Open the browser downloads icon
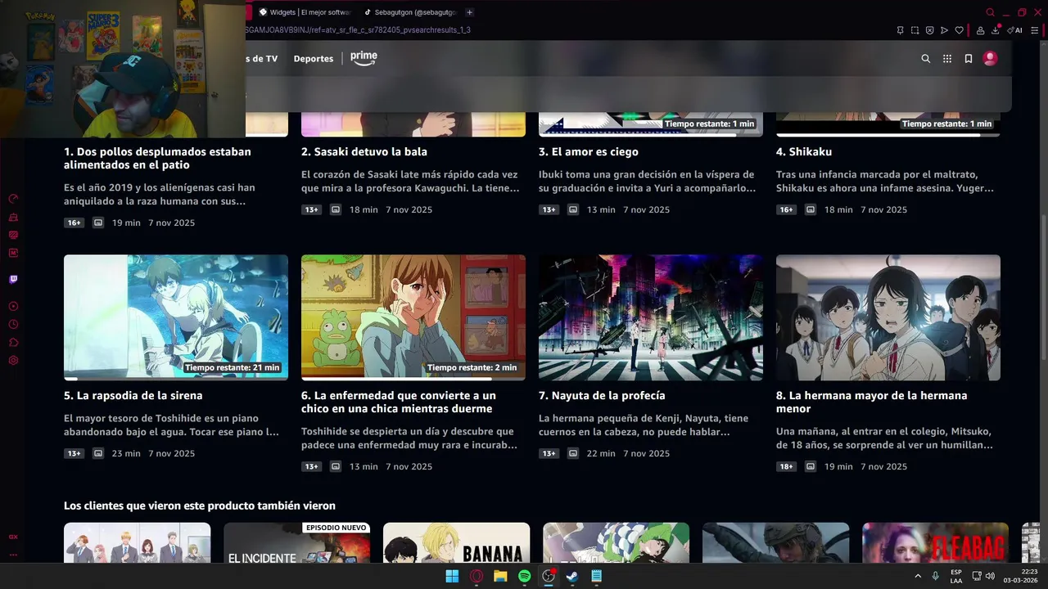The image size is (1048, 589). [x=996, y=30]
